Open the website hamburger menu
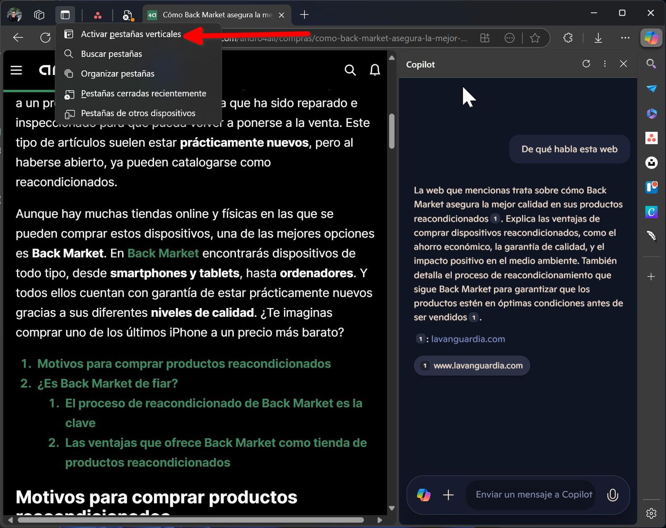 16,70
